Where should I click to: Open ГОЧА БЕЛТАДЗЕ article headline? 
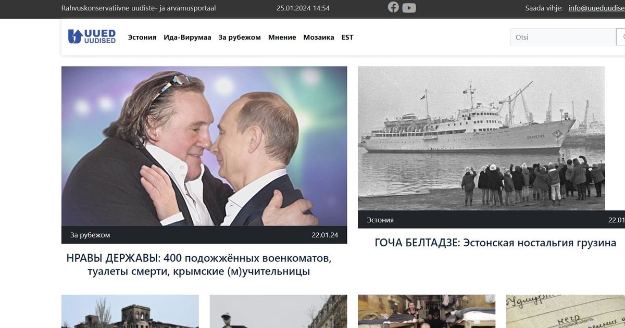[495, 243]
